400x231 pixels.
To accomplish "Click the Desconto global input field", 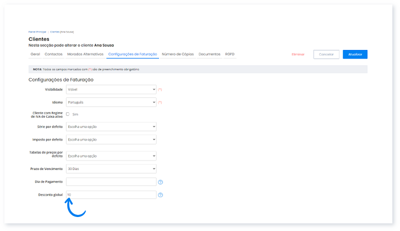I will tap(111, 194).
